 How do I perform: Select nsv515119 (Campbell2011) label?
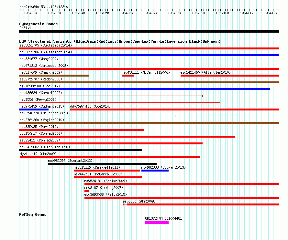(x=97, y=167)
